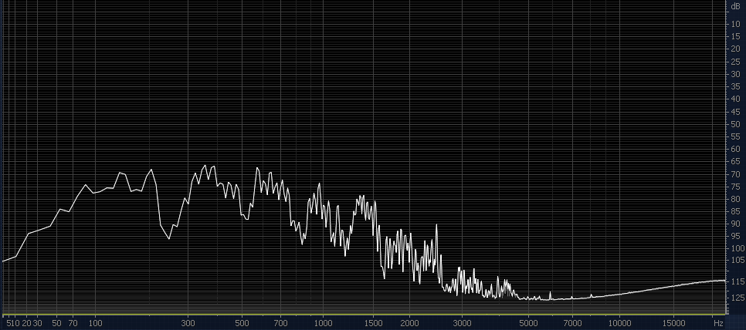
Task: Select the 2000 Hz frequency axis label
Action: click(x=409, y=322)
